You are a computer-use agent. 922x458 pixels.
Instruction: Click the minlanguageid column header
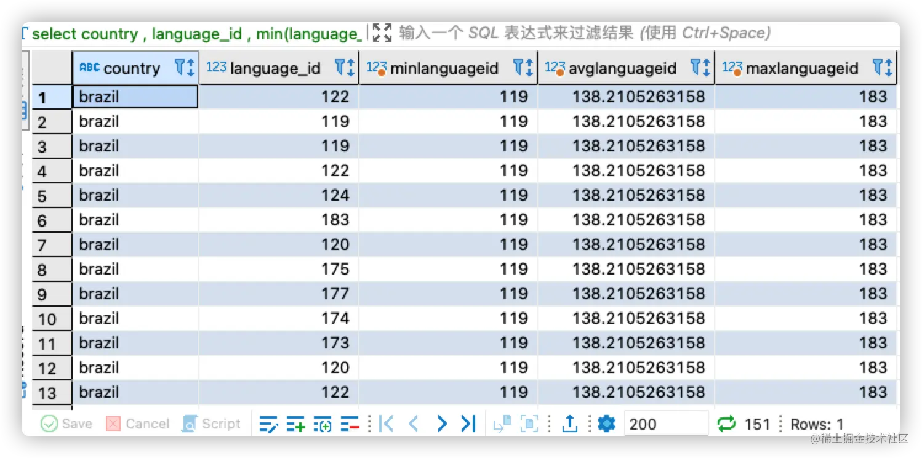point(448,68)
